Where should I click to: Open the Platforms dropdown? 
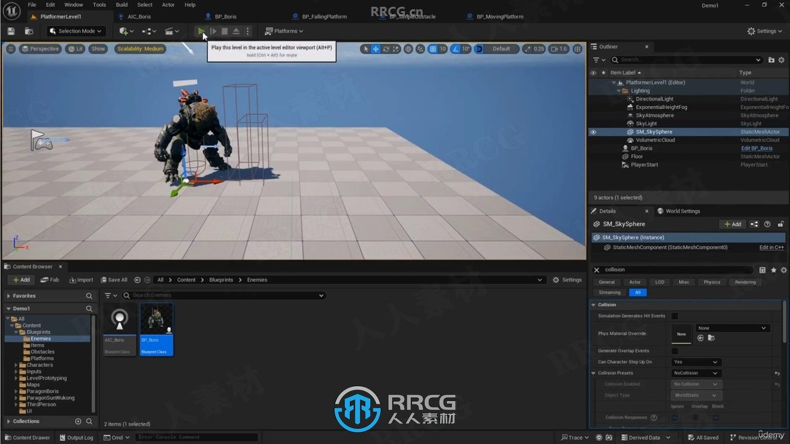coord(284,31)
